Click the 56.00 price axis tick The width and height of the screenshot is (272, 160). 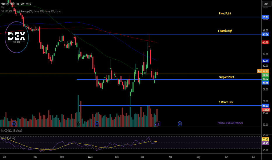click(266, 101)
